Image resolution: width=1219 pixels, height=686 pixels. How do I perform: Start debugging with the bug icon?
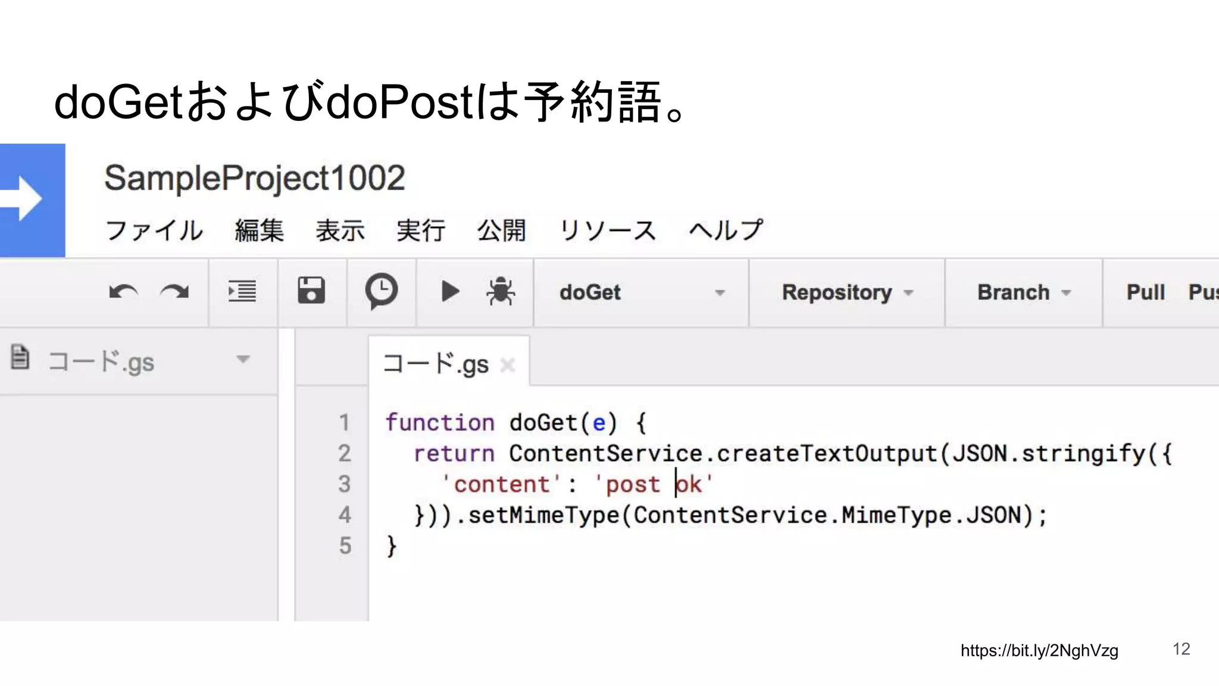(501, 291)
